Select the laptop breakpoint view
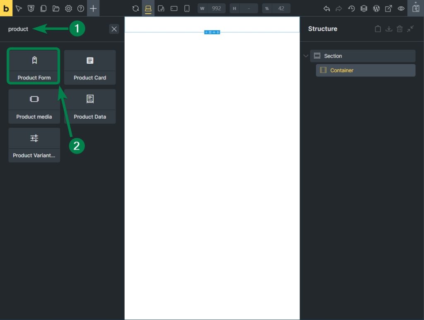Image resolution: width=424 pixels, height=320 pixels. (x=148, y=8)
